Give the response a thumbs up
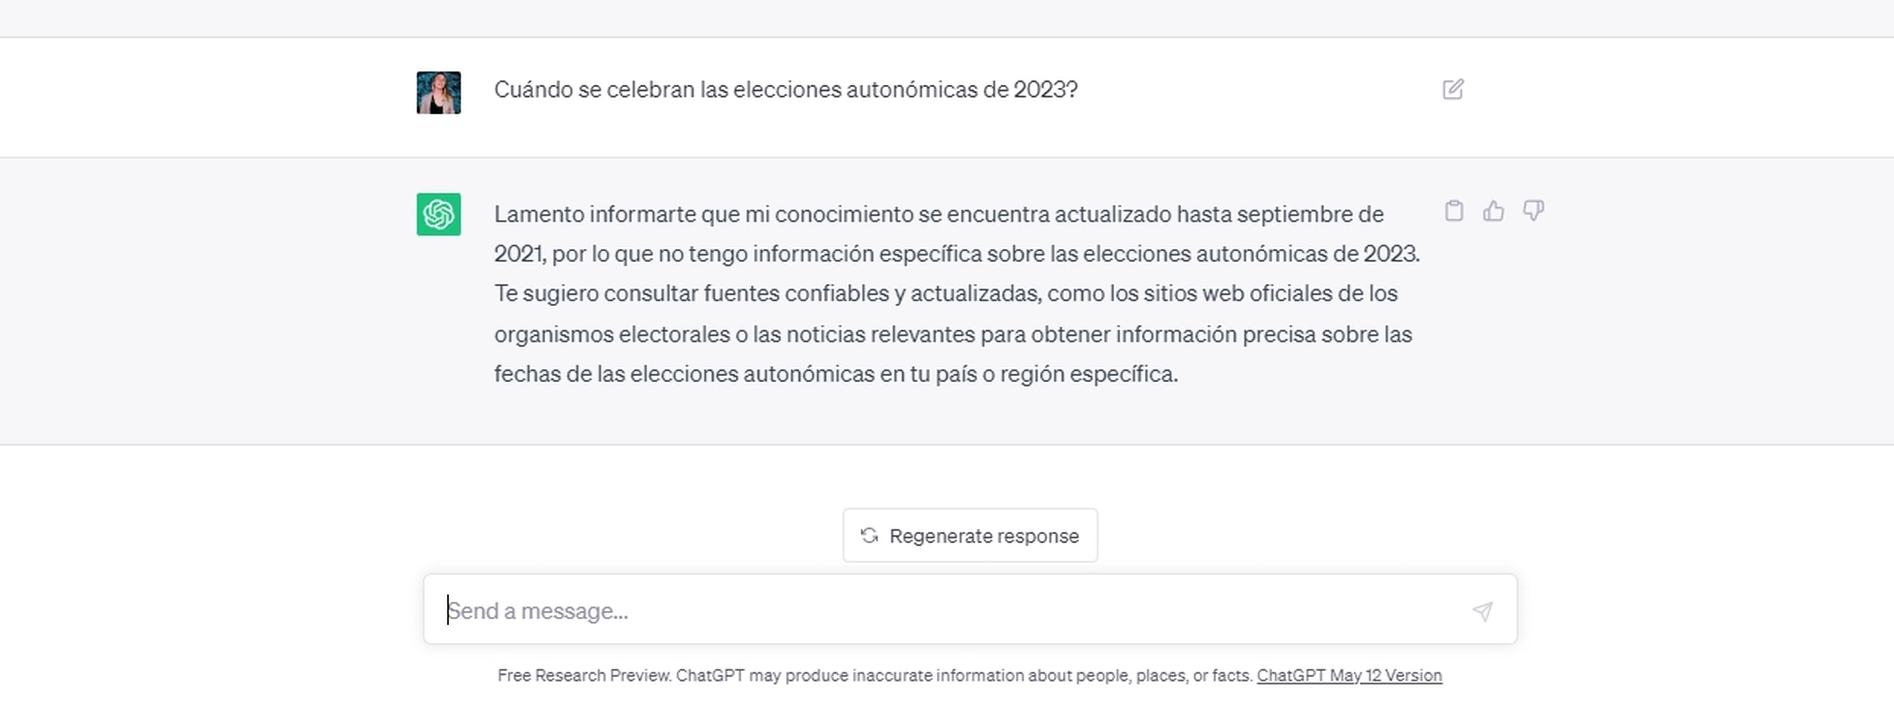1894x701 pixels. tap(1493, 211)
